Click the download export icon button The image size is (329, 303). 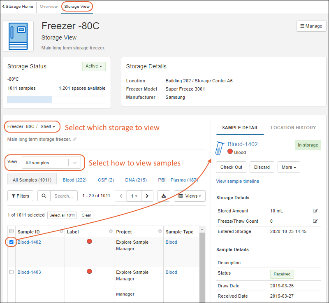click(163, 196)
